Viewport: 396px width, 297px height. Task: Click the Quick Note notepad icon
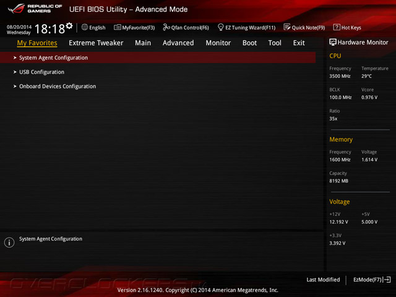[287, 27]
